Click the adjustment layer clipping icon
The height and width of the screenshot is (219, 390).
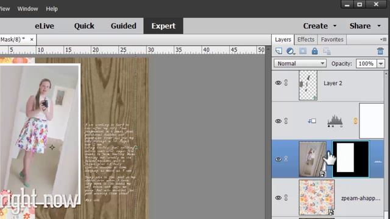click(312, 121)
